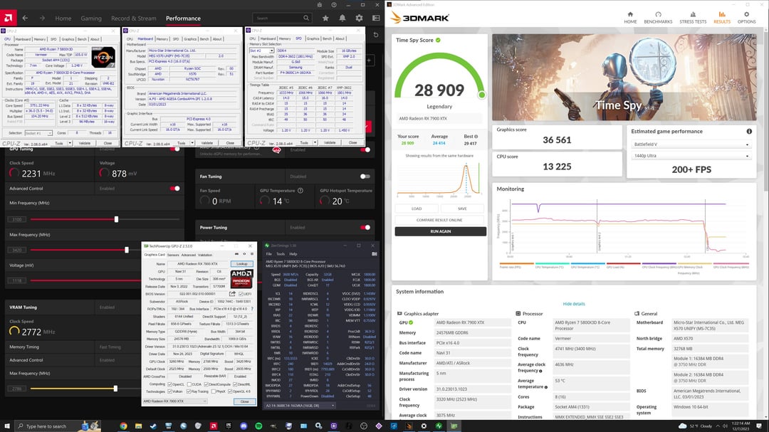Screen dimensions: 769x432
Task: Open favorites star in AMD Adrenalin
Action: point(325,18)
